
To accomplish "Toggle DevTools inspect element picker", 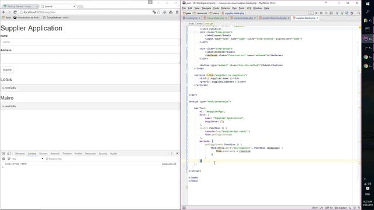I will (4, 153).
